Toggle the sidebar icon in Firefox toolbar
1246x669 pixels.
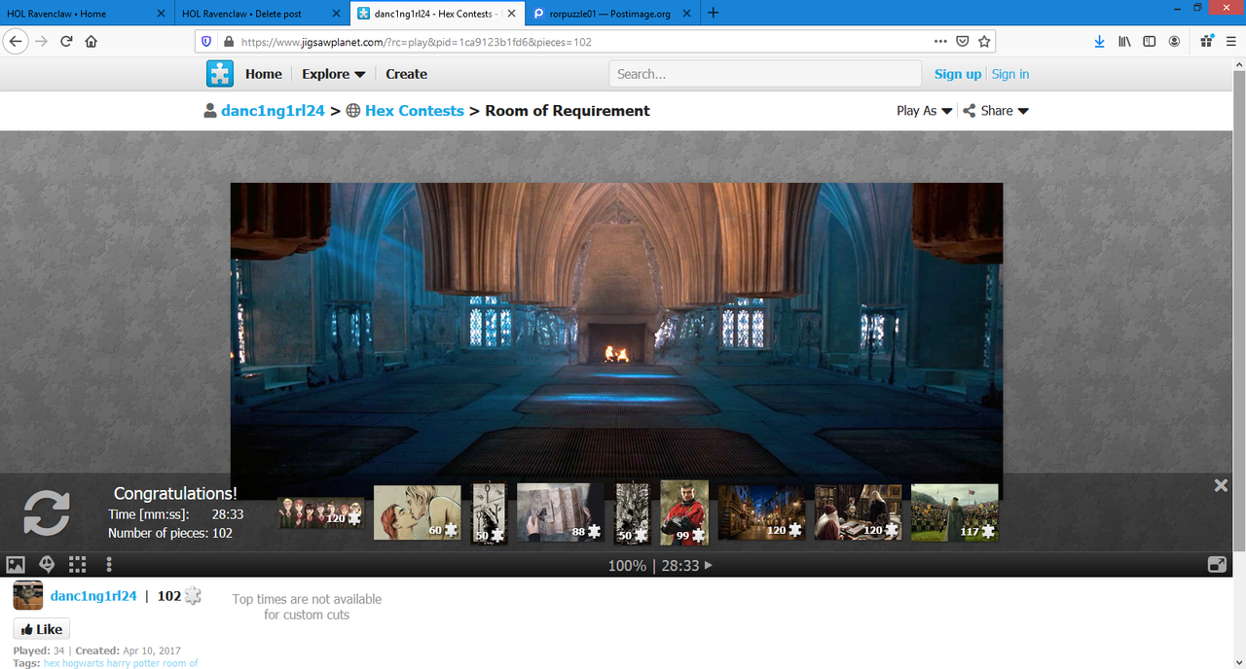tap(1150, 42)
